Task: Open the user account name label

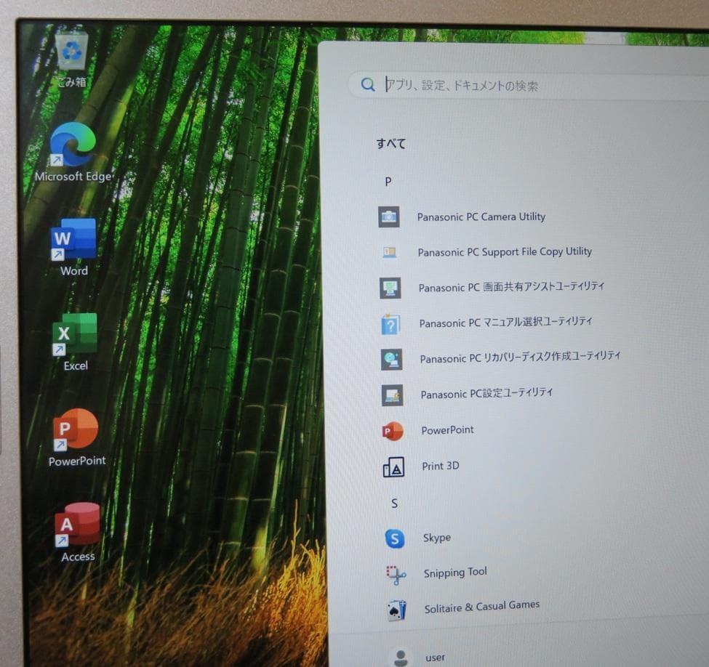Action: point(435,658)
